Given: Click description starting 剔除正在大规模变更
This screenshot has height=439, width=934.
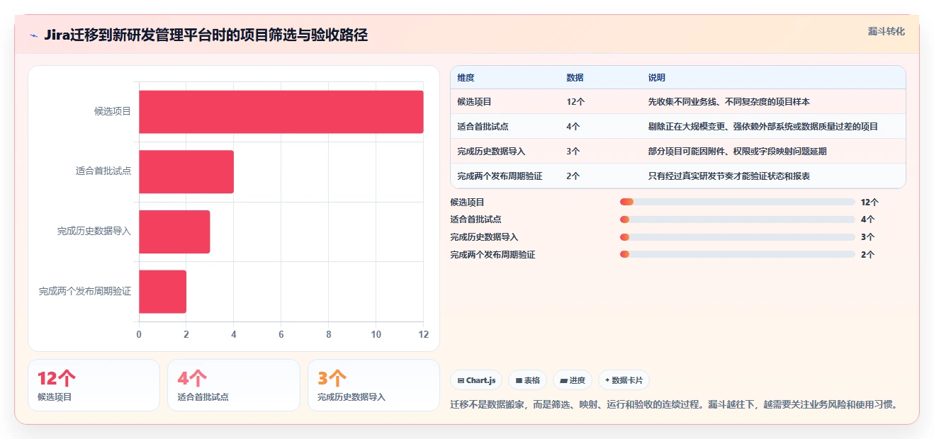Looking at the screenshot, I should [x=763, y=127].
